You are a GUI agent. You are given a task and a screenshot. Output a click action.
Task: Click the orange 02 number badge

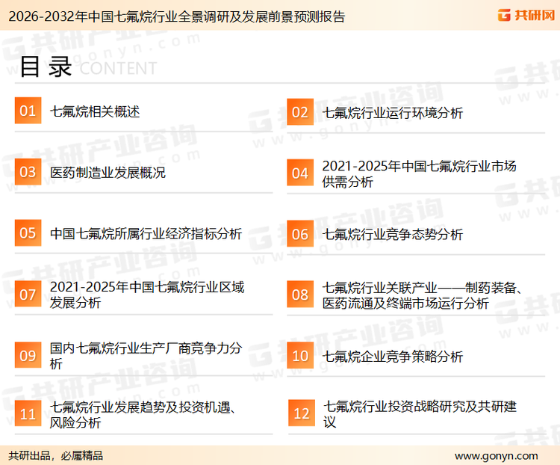click(300, 112)
